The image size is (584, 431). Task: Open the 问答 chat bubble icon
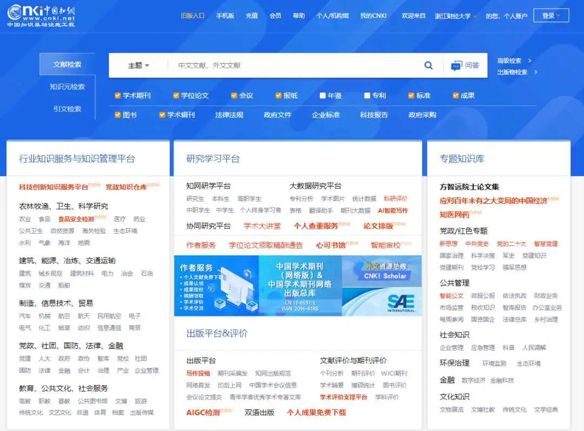(x=456, y=66)
